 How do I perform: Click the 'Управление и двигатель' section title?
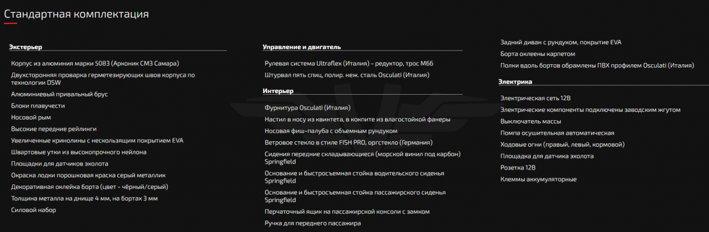(x=301, y=47)
